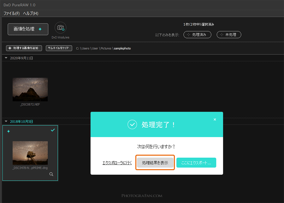Viewport: 284px width, 203px height.
Task: Select the _DSC0872.NEF thumbnail
Action: [x=30, y=90]
